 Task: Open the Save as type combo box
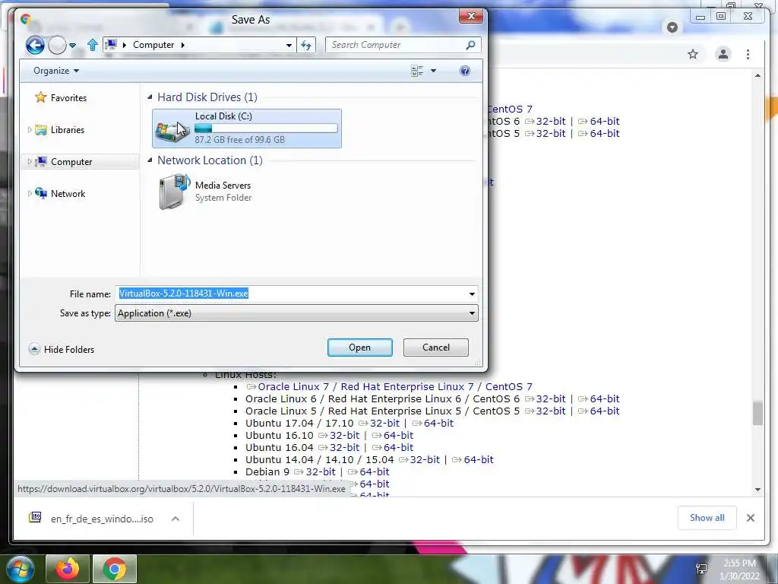coord(296,313)
